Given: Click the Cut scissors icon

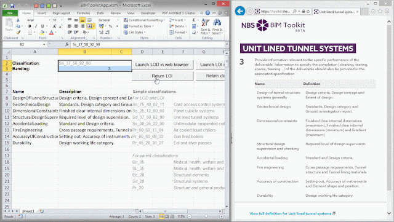Looking at the screenshot, I should click(18, 20).
